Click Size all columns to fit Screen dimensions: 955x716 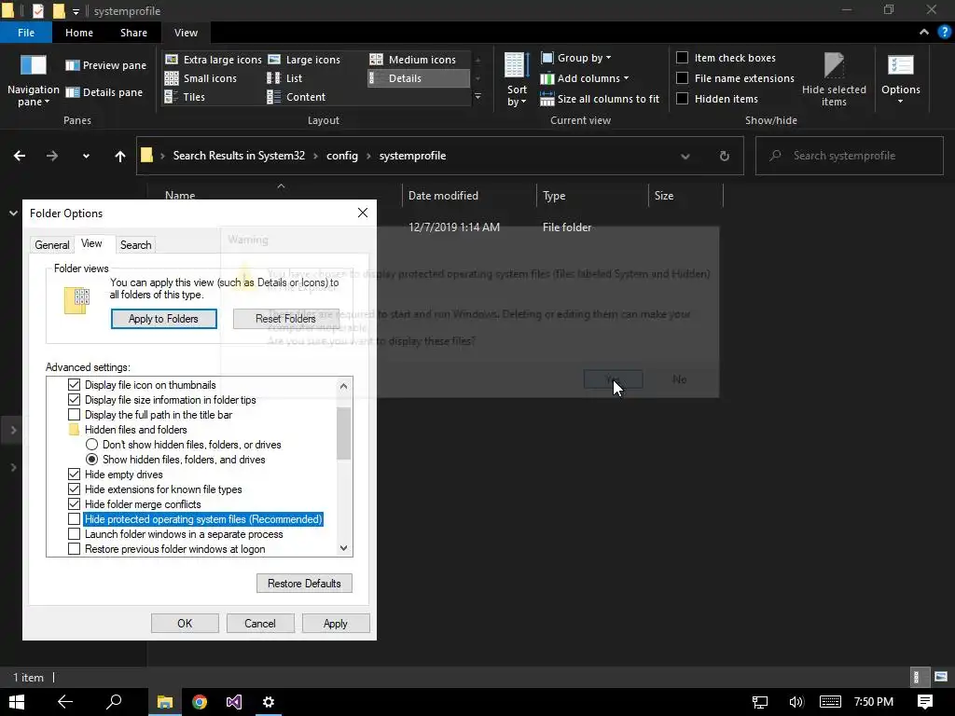coord(600,99)
